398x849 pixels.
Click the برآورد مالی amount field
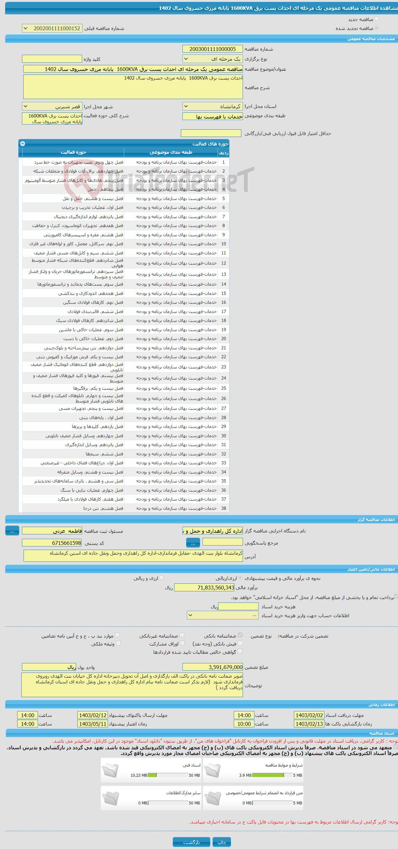(204, 587)
